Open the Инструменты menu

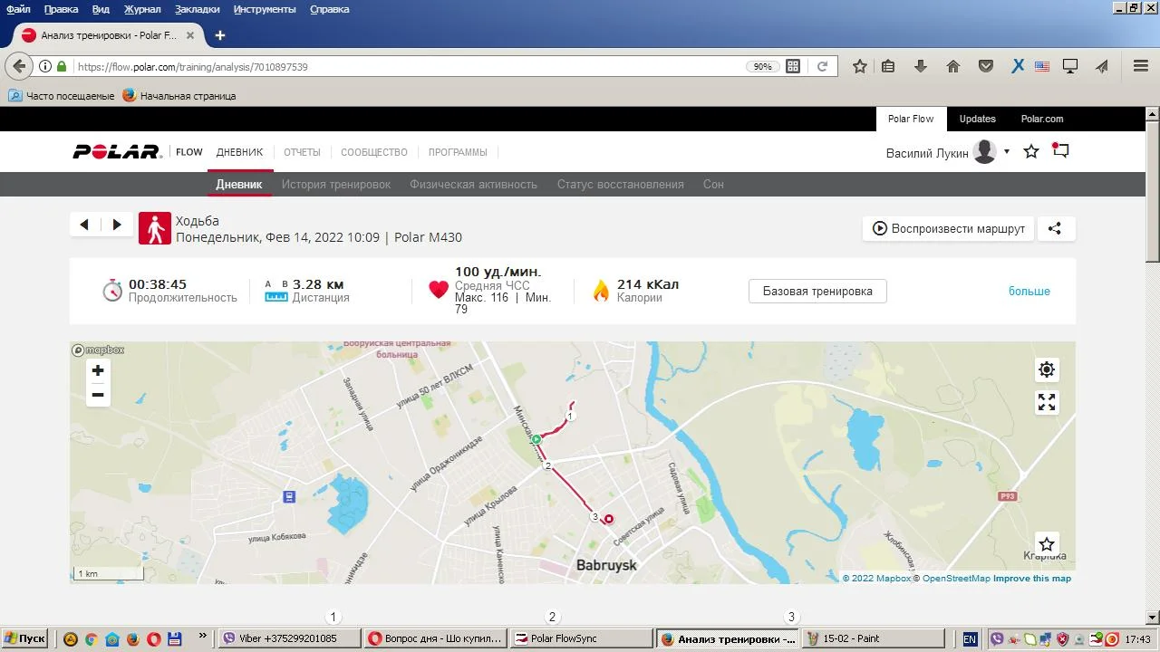coord(264,9)
